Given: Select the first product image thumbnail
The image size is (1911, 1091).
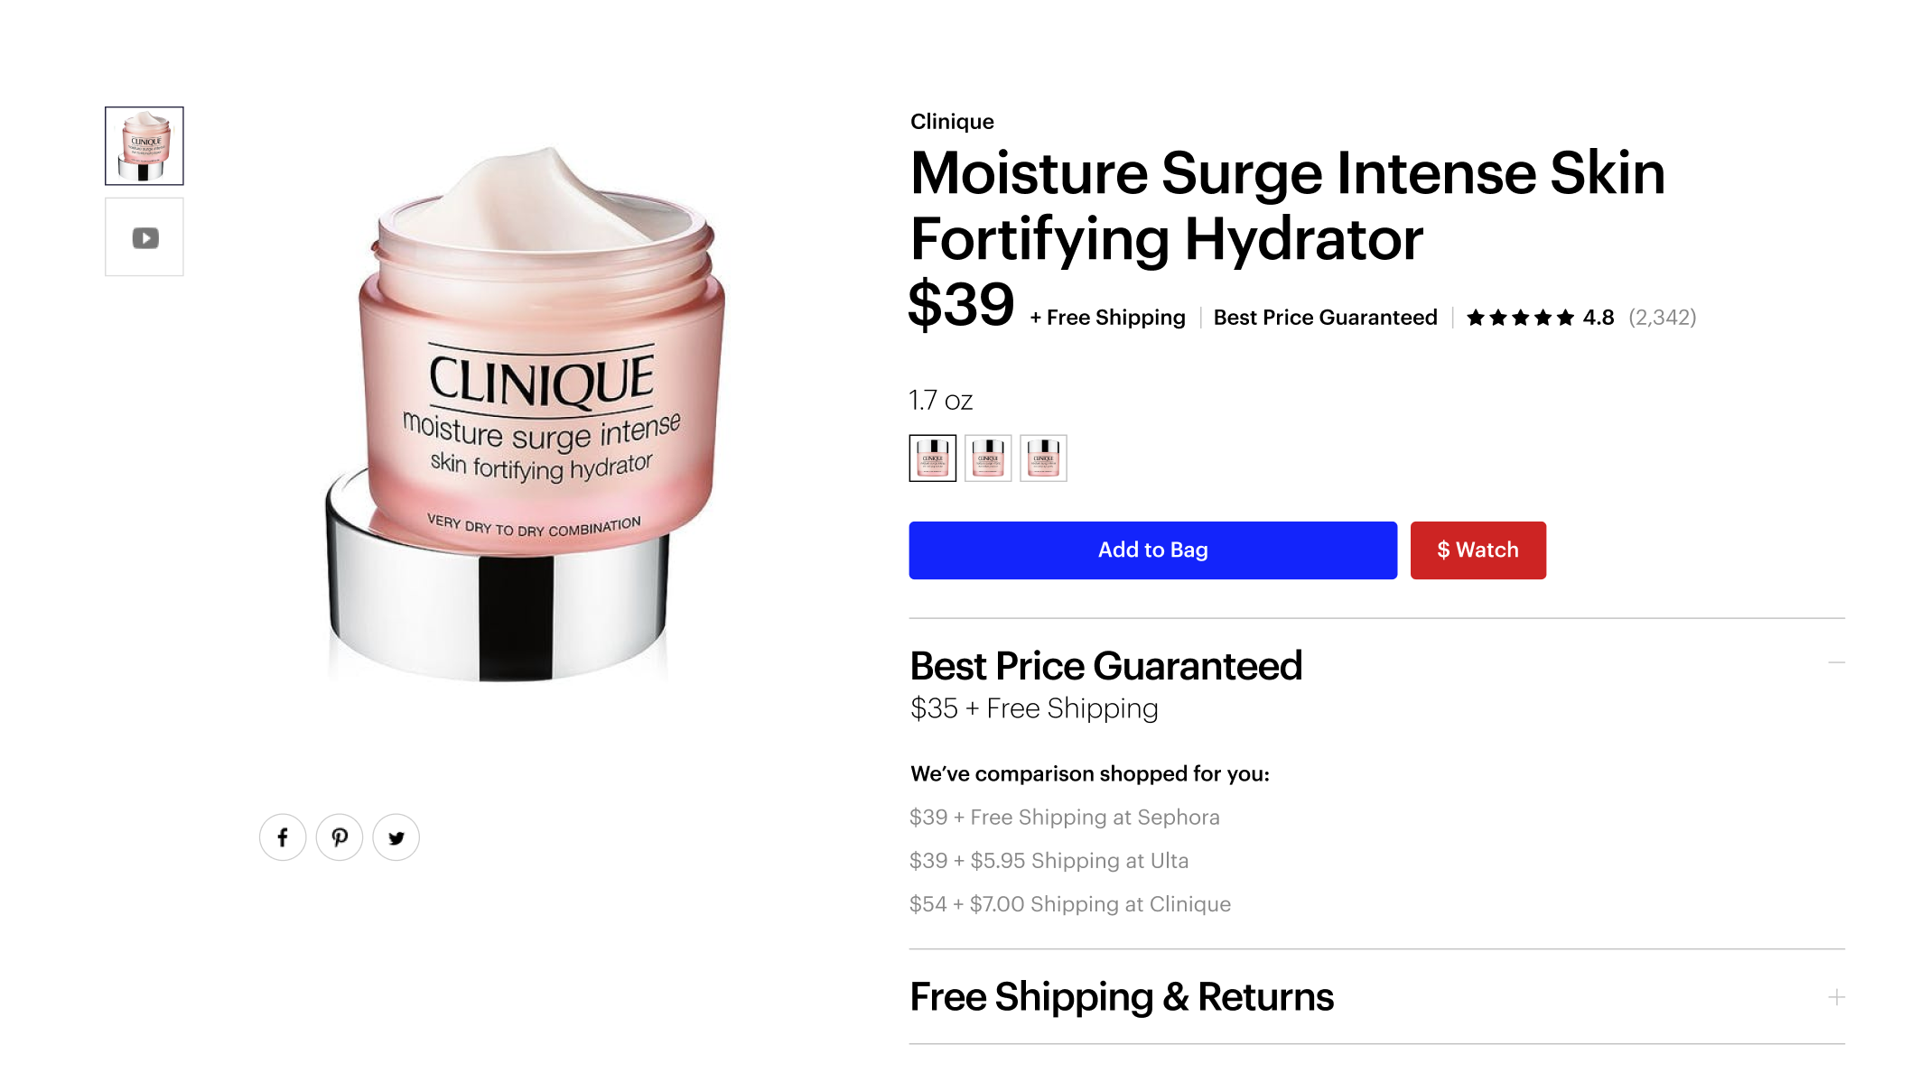Looking at the screenshot, I should (x=144, y=146).
